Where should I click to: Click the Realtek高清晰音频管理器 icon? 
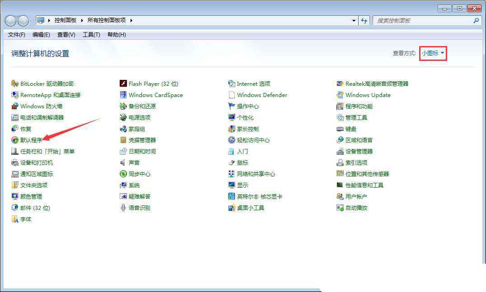pyautogui.click(x=340, y=84)
